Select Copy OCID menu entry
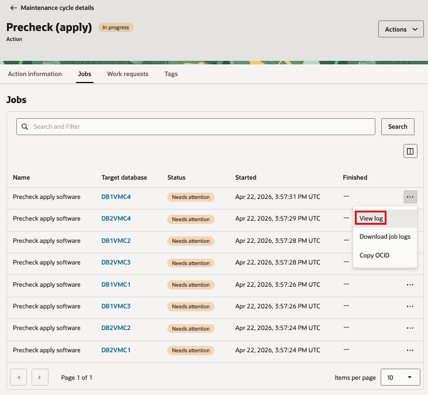The width and height of the screenshot is (428, 395). [x=385, y=255]
